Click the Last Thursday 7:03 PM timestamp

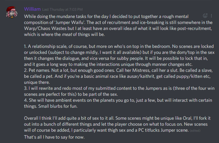[x=63, y=9]
